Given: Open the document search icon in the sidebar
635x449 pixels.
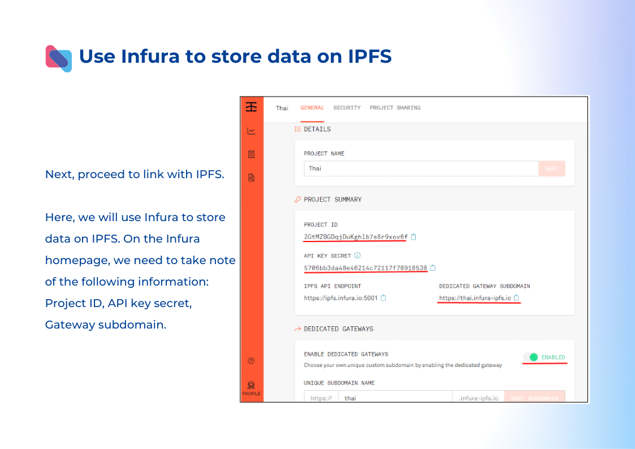Looking at the screenshot, I should click(251, 178).
